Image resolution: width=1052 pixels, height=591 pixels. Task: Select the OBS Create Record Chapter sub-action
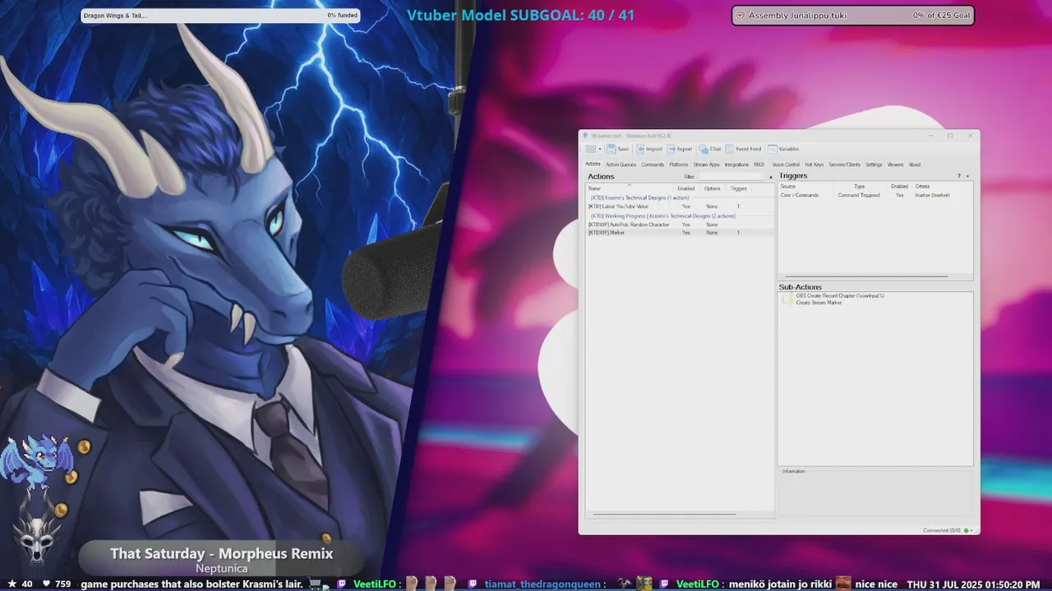tap(840, 295)
